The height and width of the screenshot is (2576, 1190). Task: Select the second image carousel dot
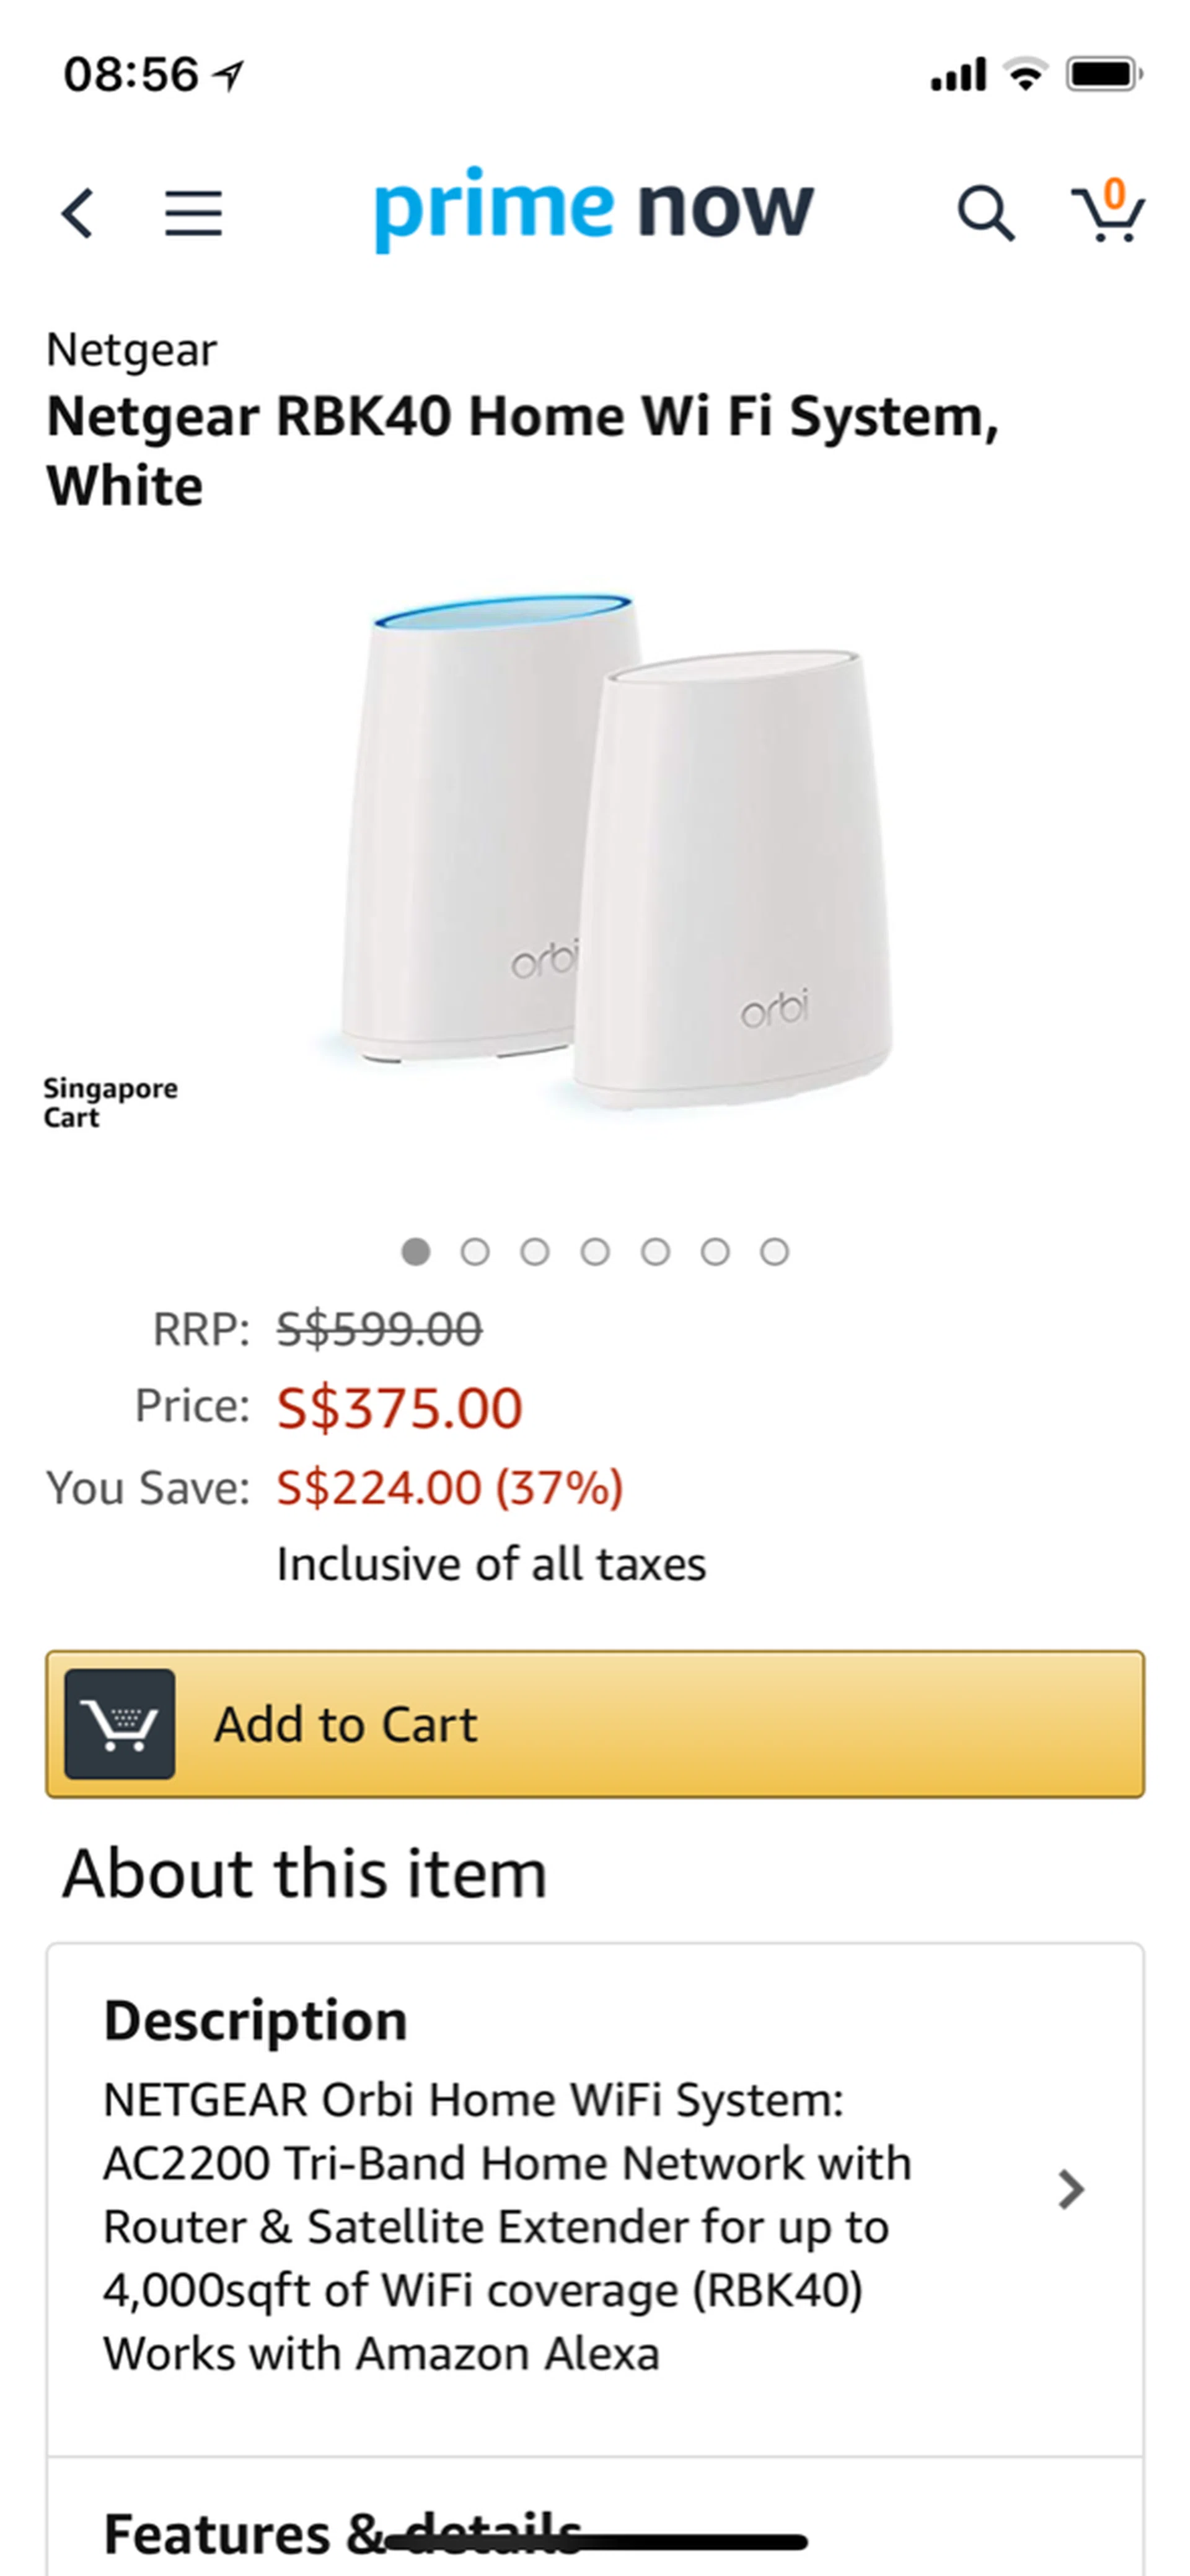click(475, 1251)
